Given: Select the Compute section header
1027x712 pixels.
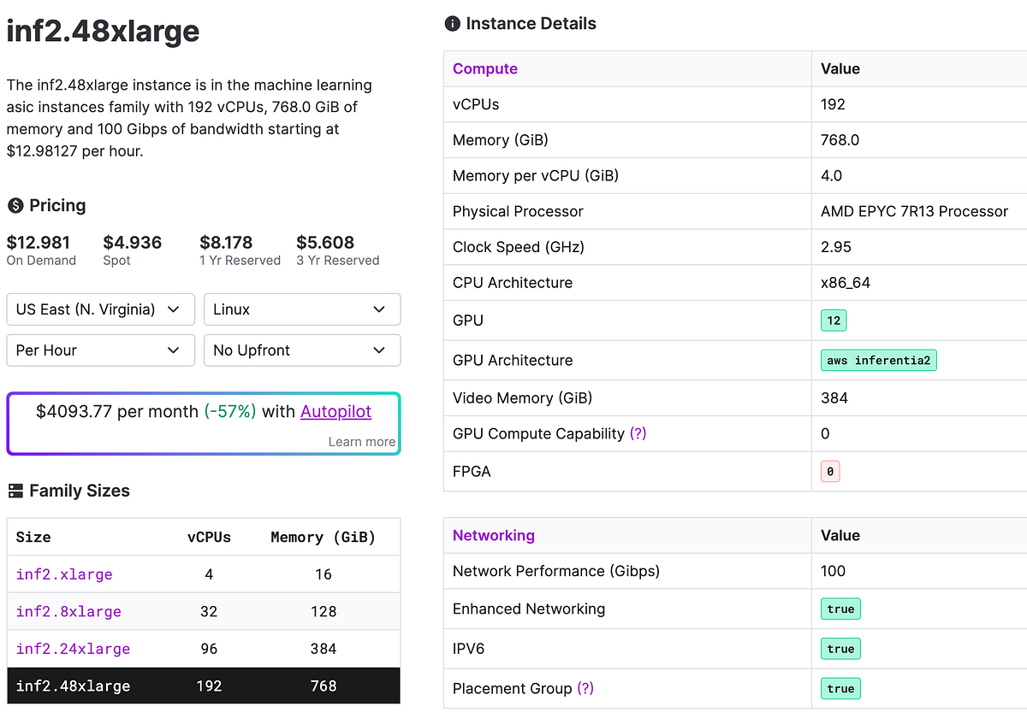Looking at the screenshot, I should pyautogui.click(x=485, y=68).
